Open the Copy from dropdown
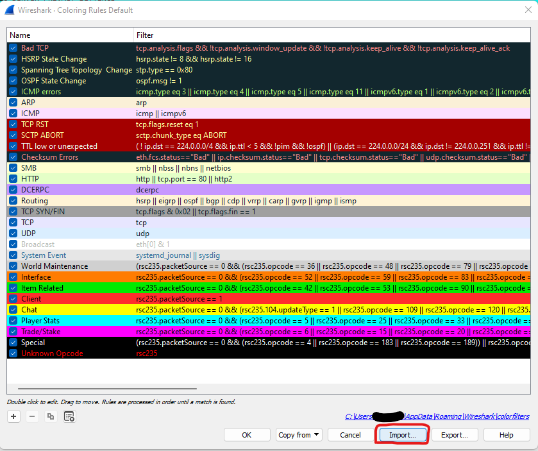 point(299,435)
